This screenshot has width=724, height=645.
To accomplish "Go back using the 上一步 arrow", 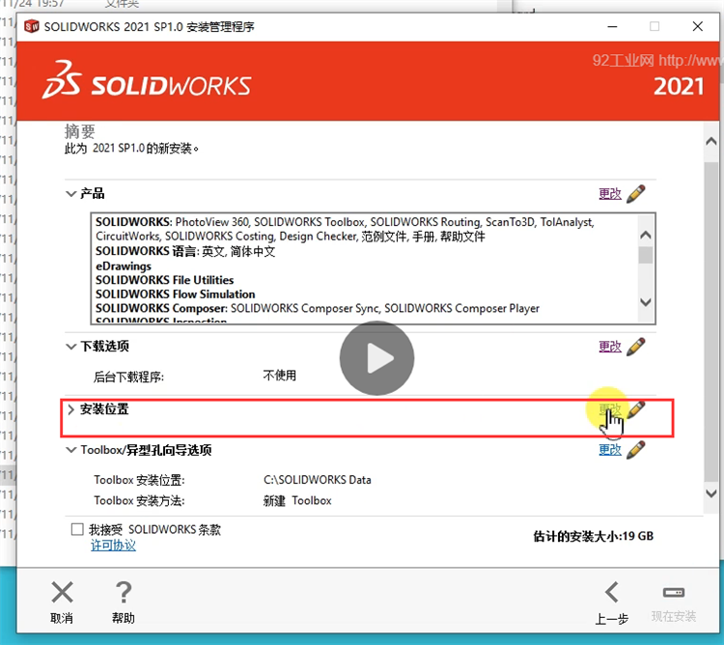I will (x=612, y=592).
